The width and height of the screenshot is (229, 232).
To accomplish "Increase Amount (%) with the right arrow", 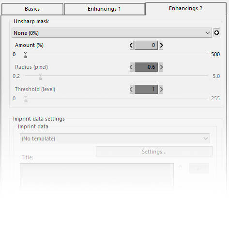I will [161, 45].
